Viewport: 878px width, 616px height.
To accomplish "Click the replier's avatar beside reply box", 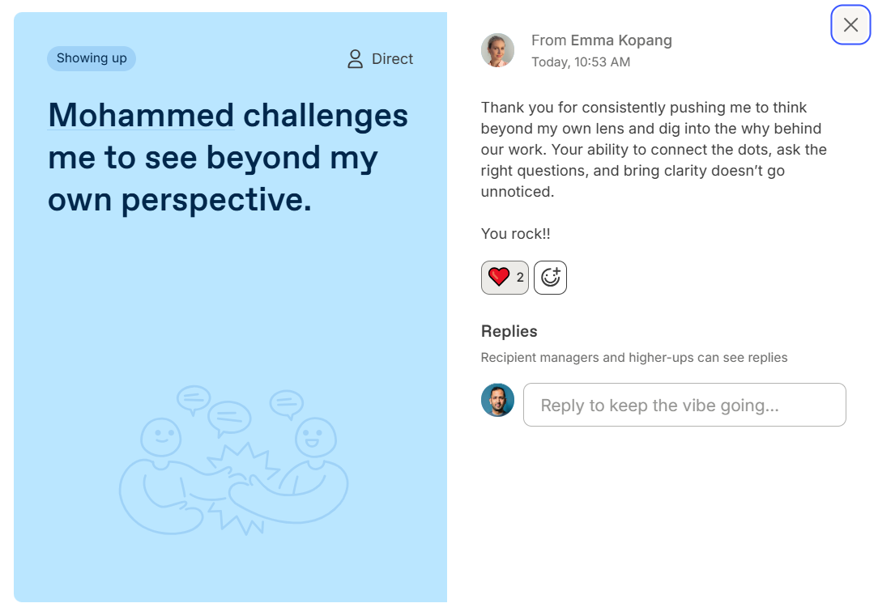I will point(497,400).
